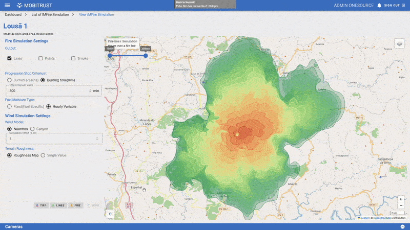
Task: Choose the Canyon wind model
Action: (x=32, y=129)
